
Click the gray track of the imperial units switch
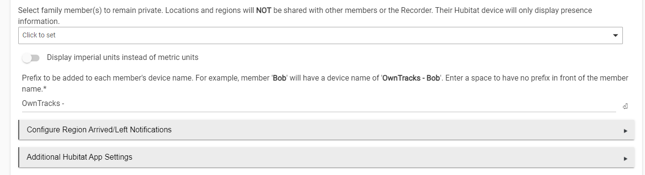tap(35, 58)
